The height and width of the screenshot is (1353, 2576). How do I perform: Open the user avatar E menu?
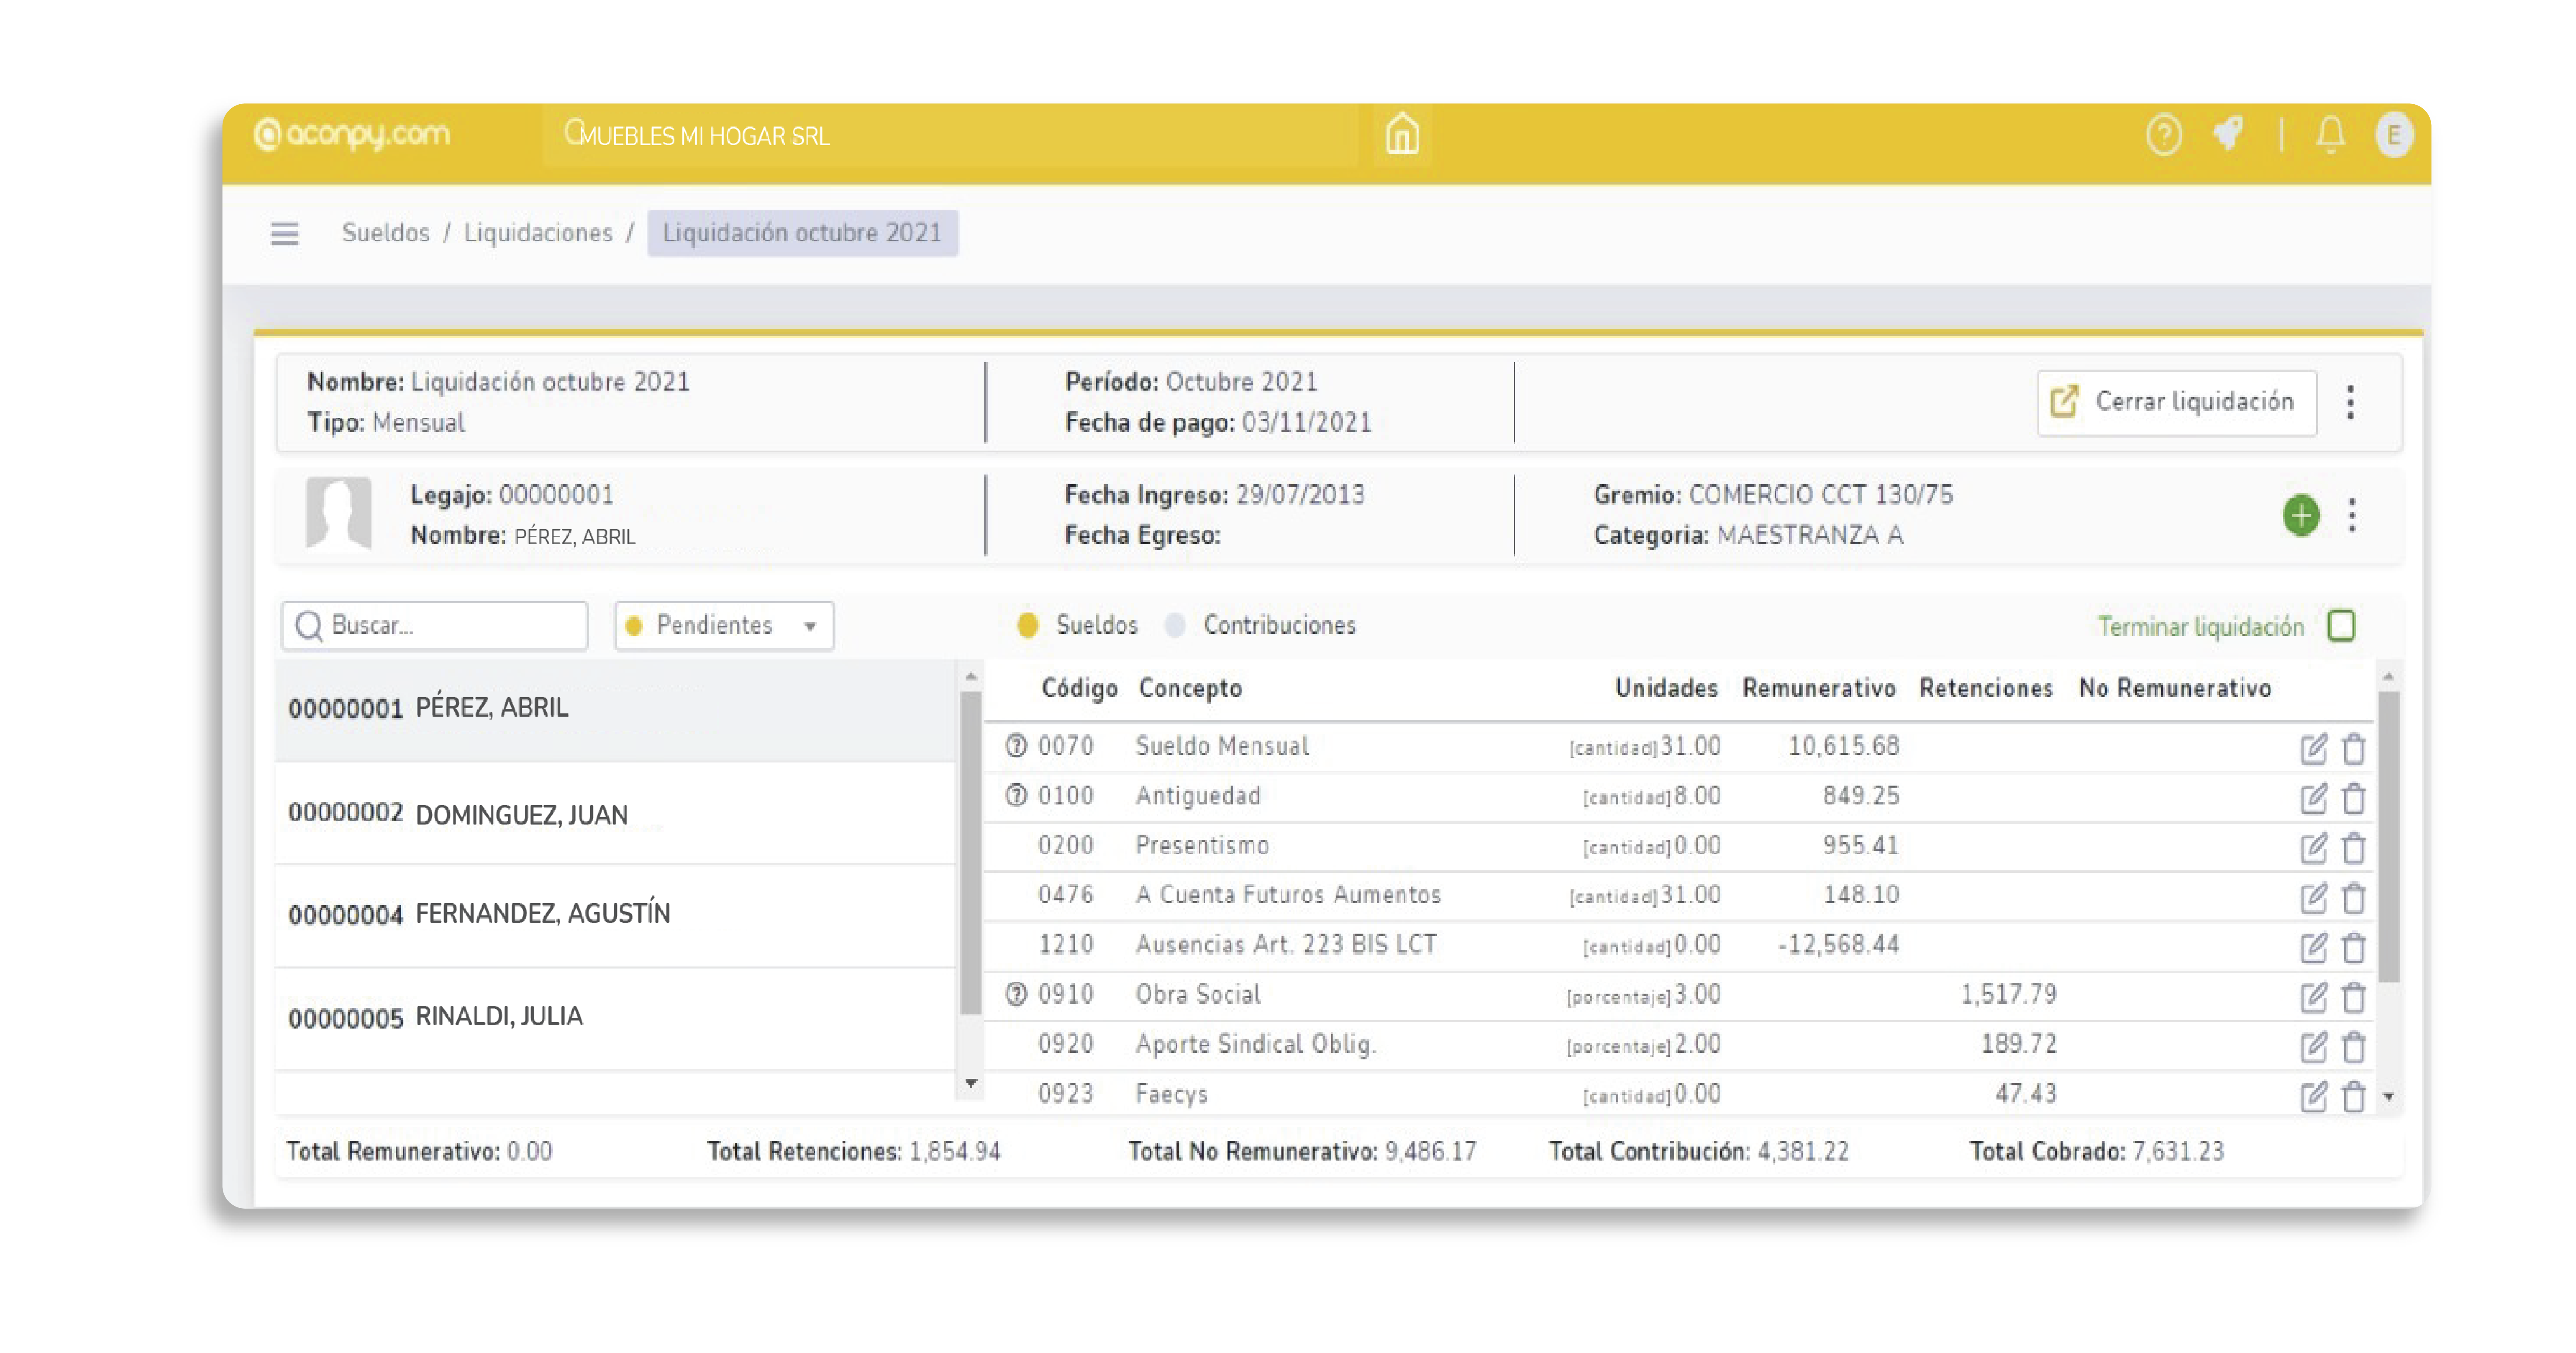pyautogui.click(x=2393, y=135)
